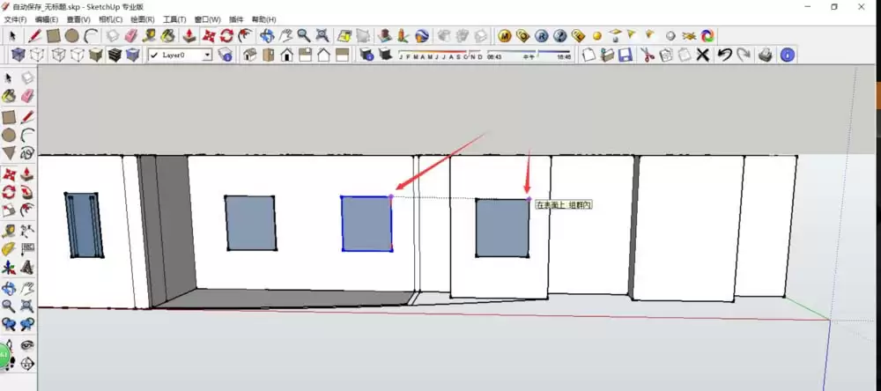The image size is (881, 391).
Task: Copy selection to clipboard
Action: pyautogui.click(x=666, y=55)
